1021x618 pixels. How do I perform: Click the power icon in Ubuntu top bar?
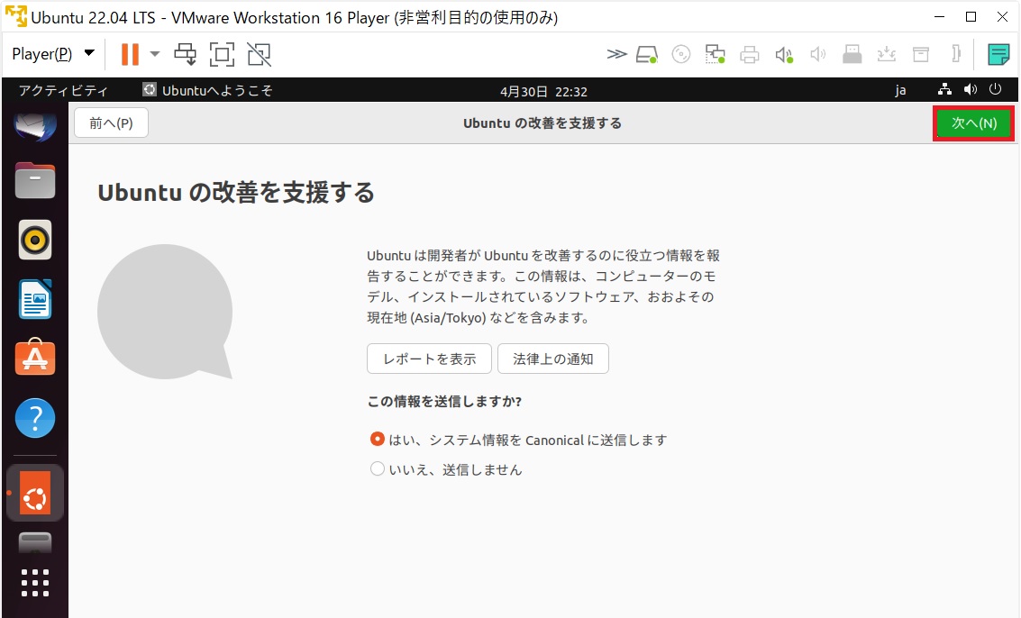tap(995, 90)
